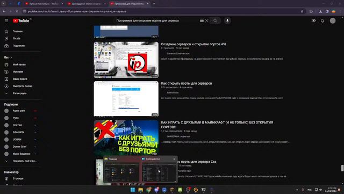Open the terminal icon in taskbar
Viewport: 344px width, 194px height.
204,190
